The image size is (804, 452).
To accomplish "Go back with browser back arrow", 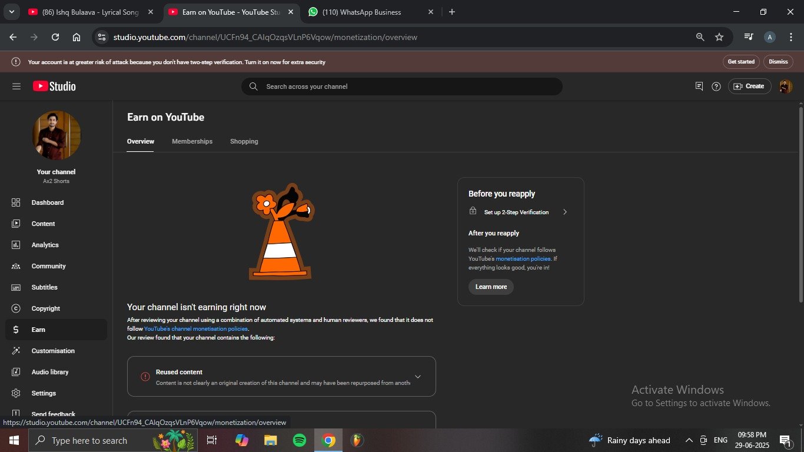I will (13, 37).
